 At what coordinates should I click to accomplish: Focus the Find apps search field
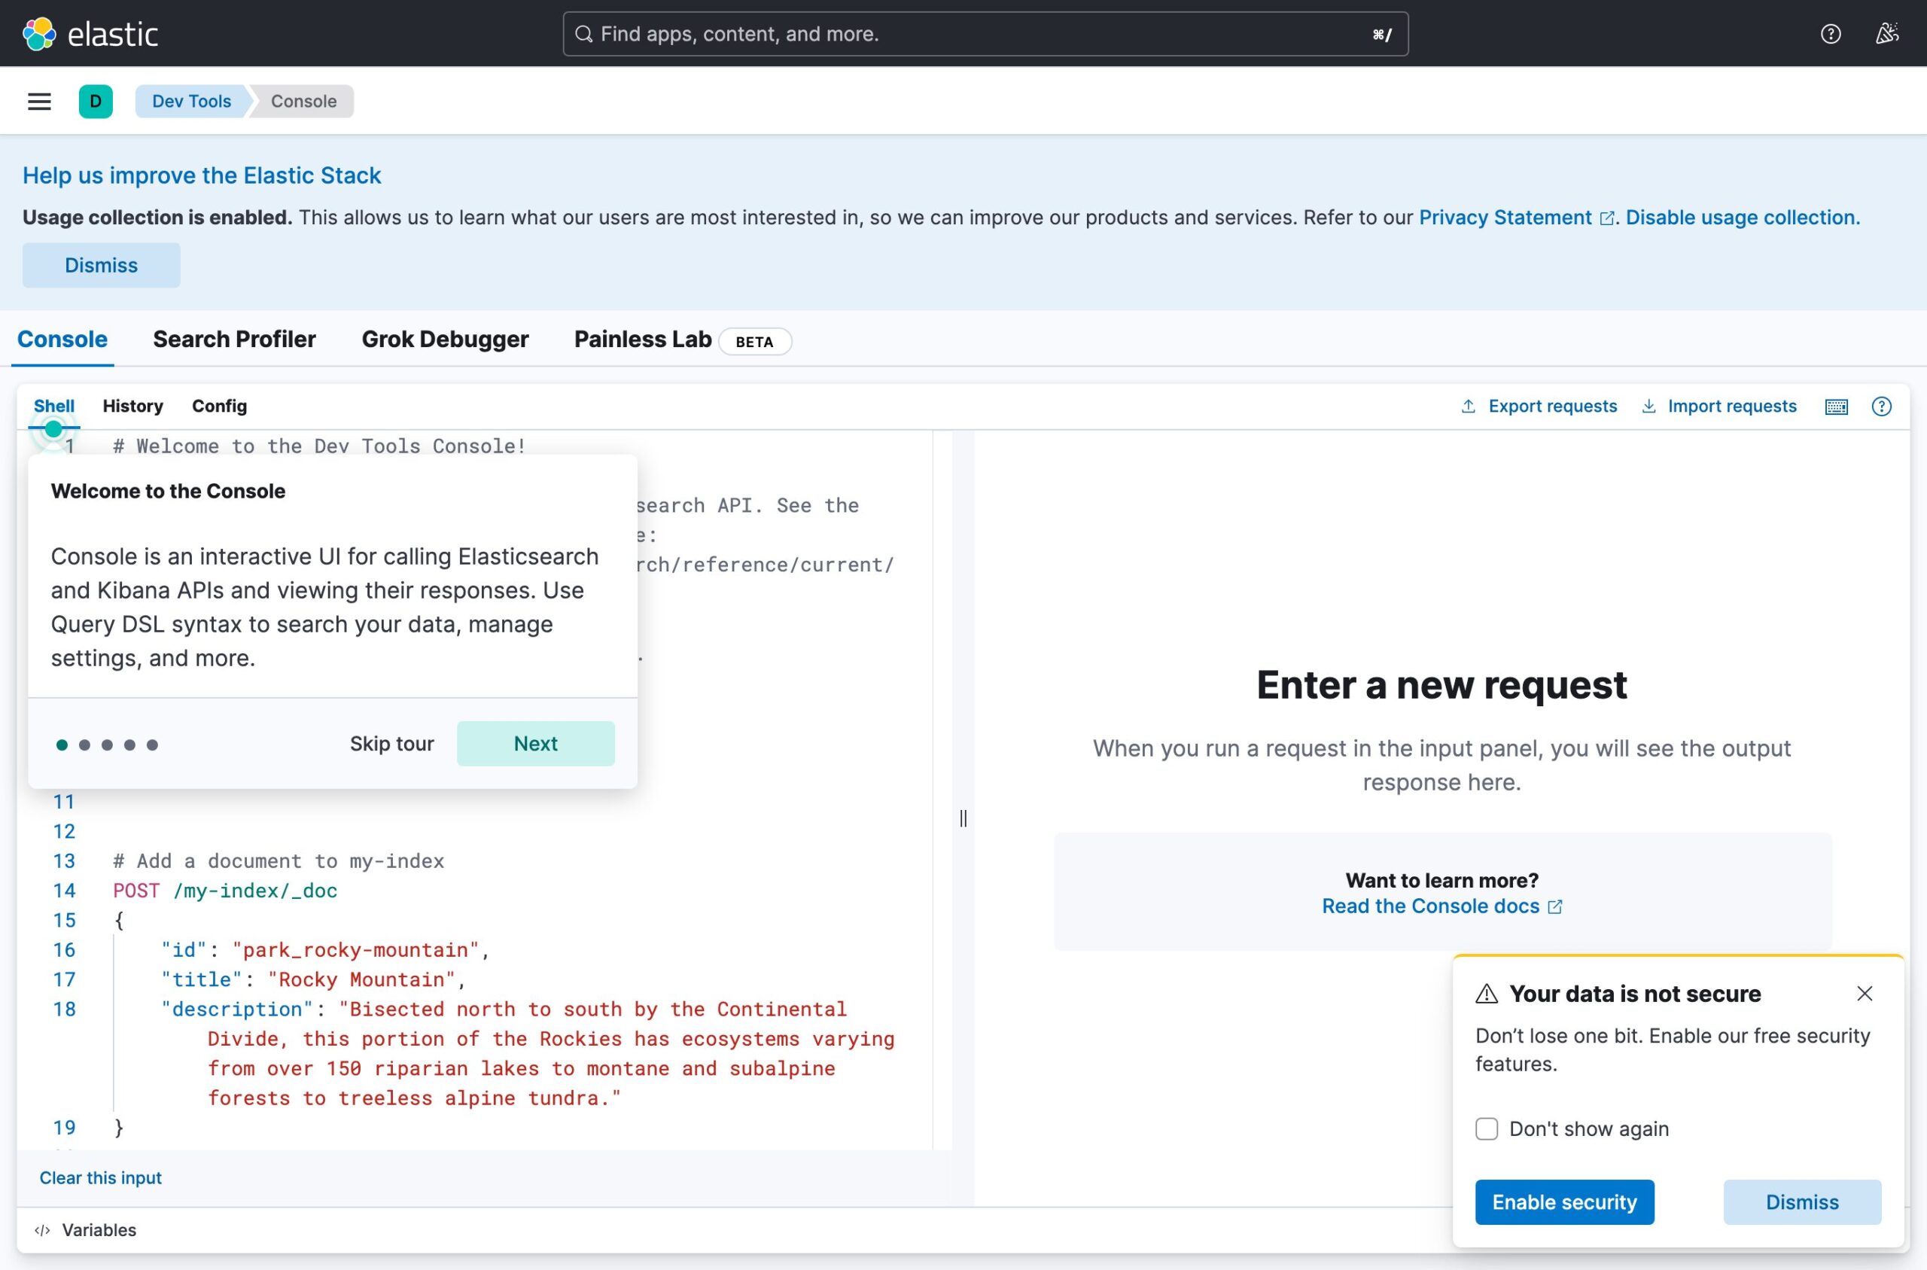tap(985, 34)
